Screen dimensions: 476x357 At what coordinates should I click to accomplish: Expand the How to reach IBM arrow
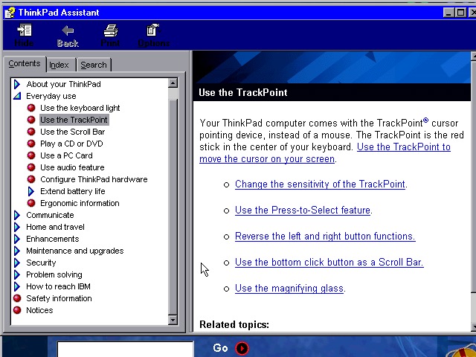tap(17, 286)
